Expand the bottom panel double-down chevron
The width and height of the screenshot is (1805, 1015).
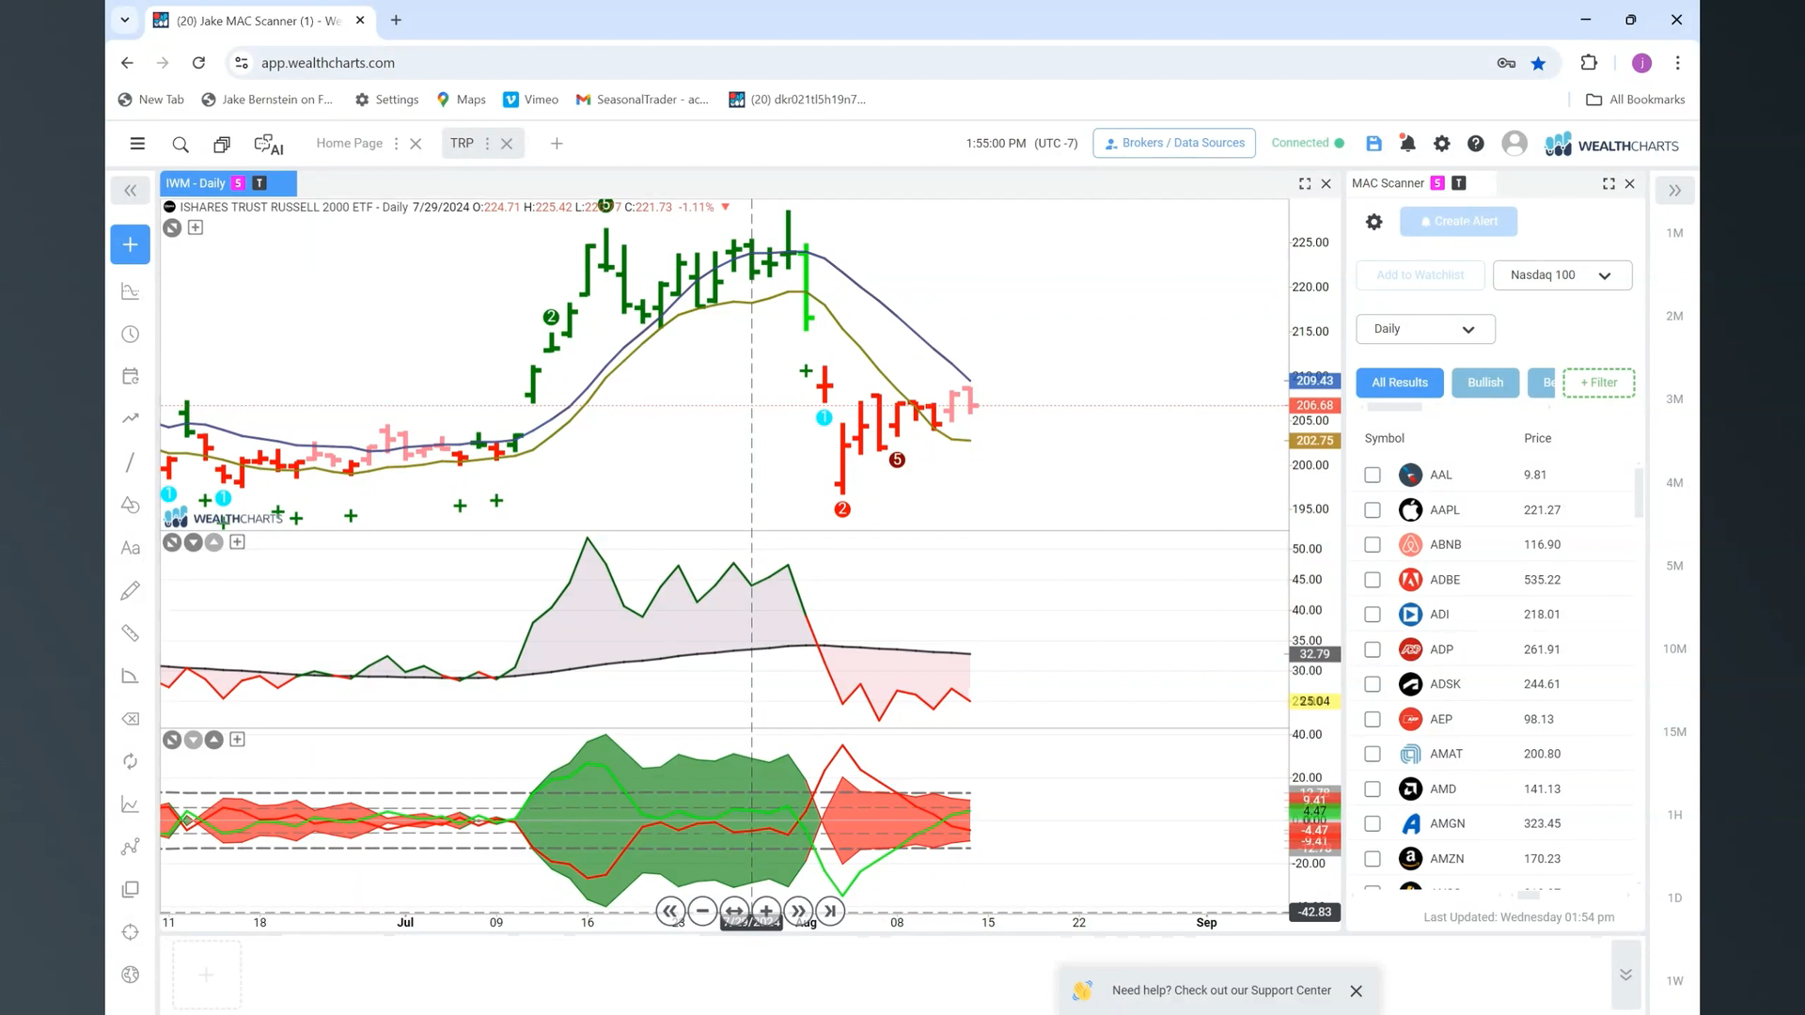pyautogui.click(x=1625, y=975)
